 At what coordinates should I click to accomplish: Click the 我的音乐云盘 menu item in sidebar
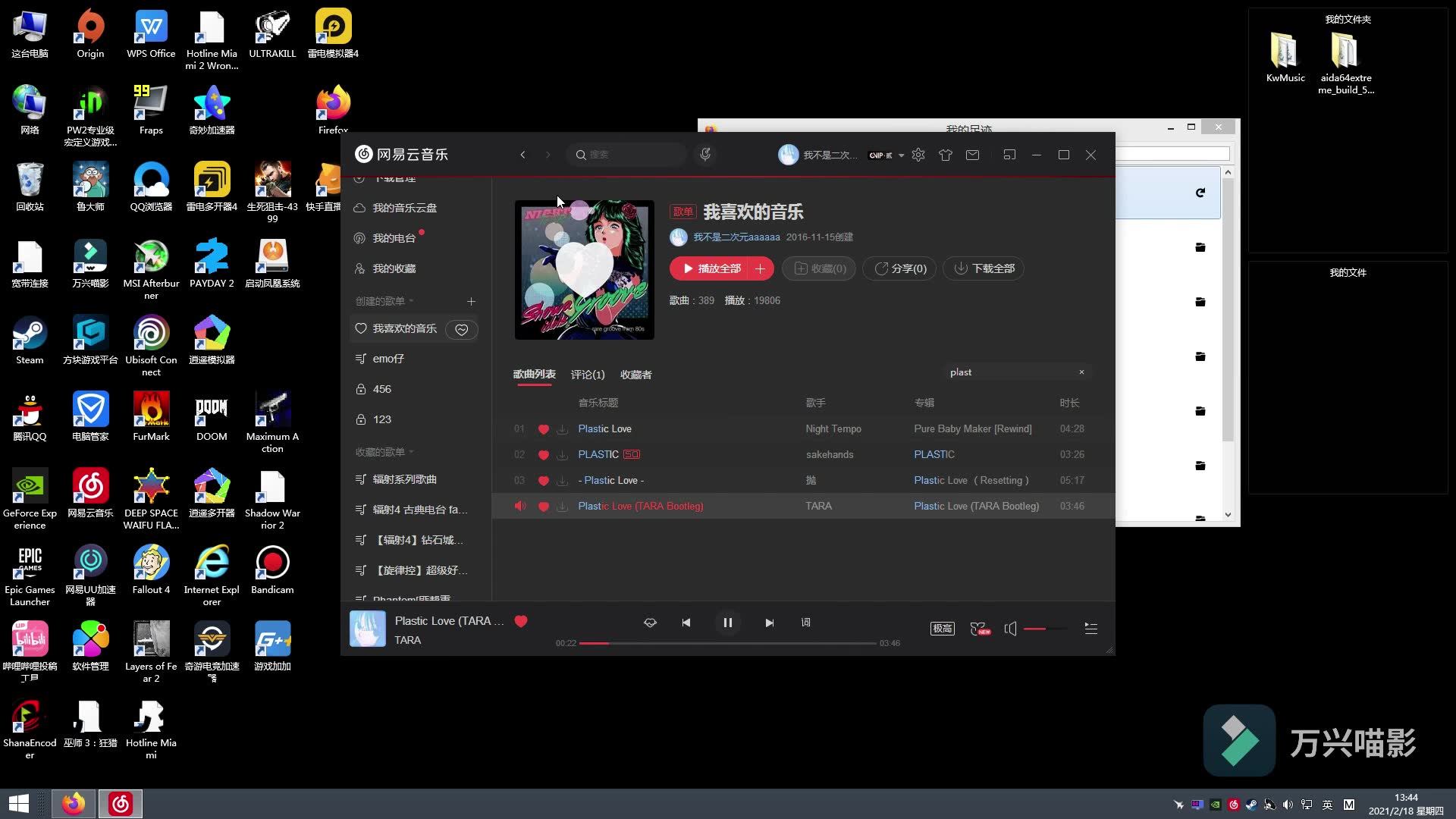coord(405,208)
